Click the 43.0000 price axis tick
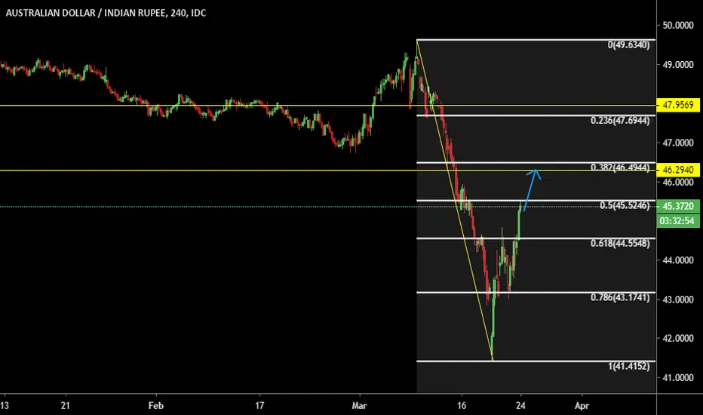 678,300
